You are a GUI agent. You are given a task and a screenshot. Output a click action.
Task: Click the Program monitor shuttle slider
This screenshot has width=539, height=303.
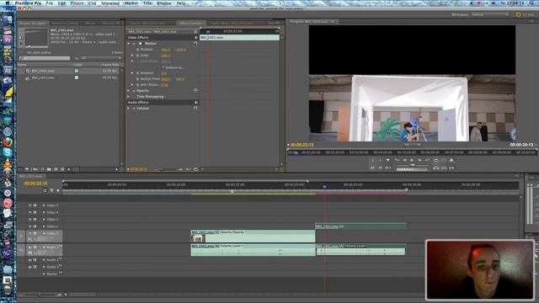[x=412, y=165]
